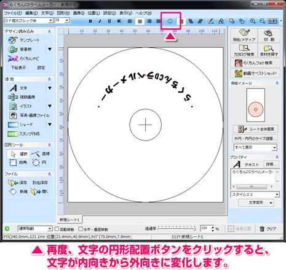Toggle Strikethrough text formatting

(119, 21)
